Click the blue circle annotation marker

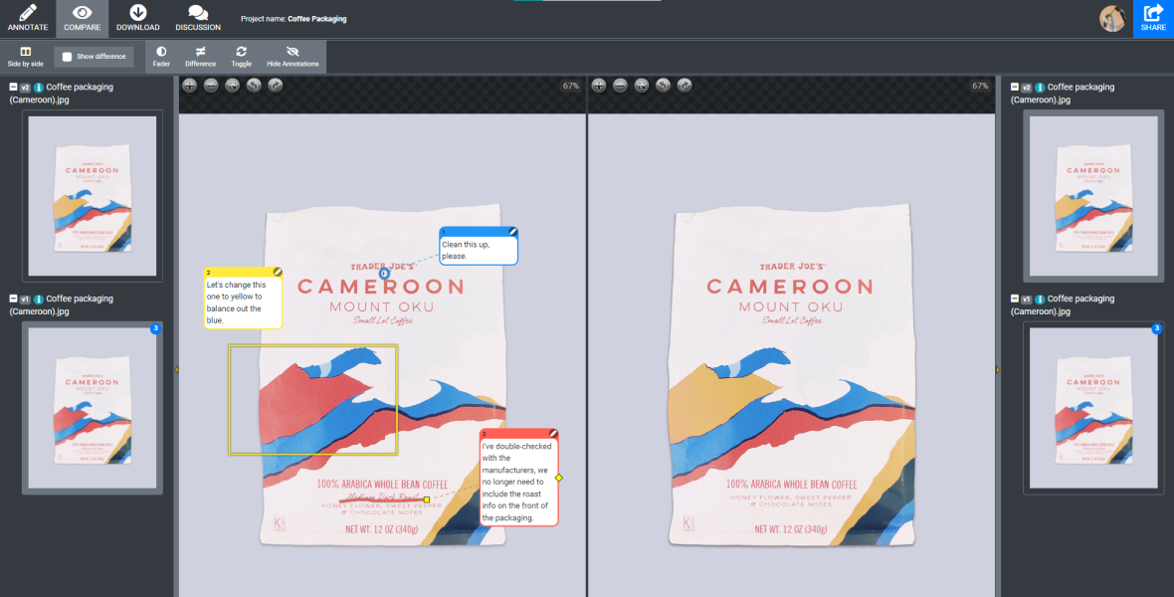(384, 275)
